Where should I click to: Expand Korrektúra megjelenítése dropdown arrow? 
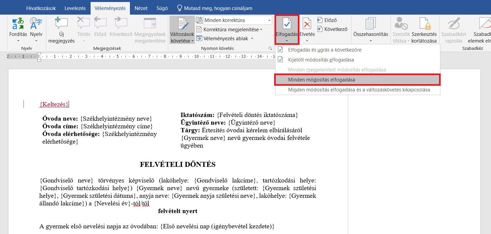261,30
